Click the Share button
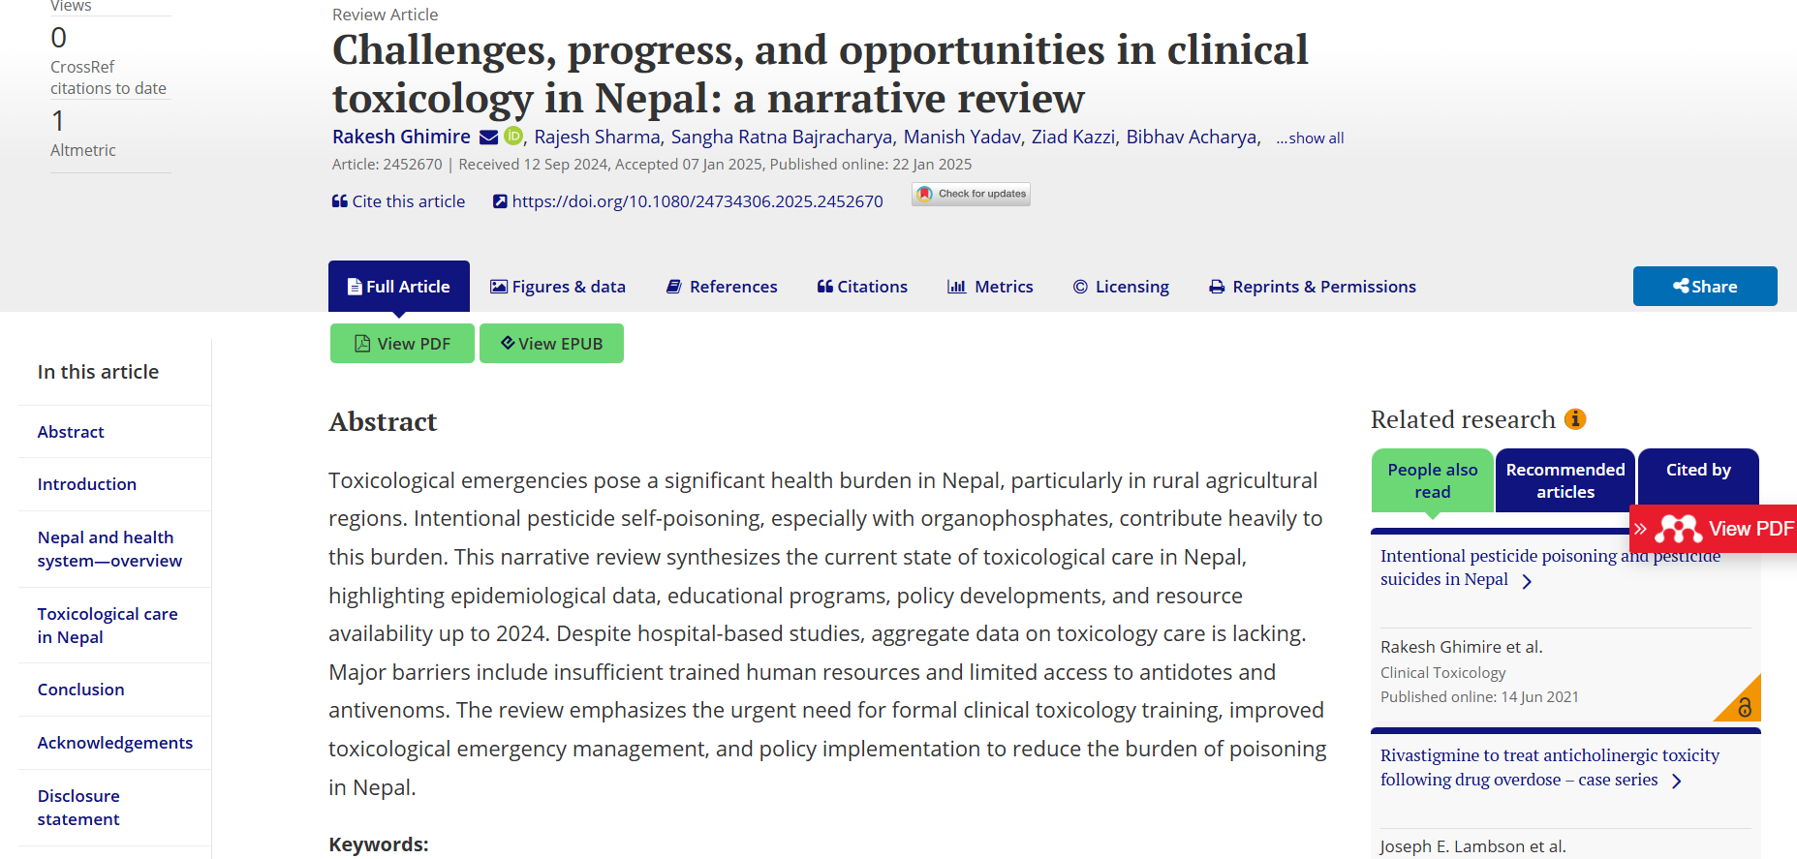This screenshot has height=859, width=1797. click(x=1704, y=287)
